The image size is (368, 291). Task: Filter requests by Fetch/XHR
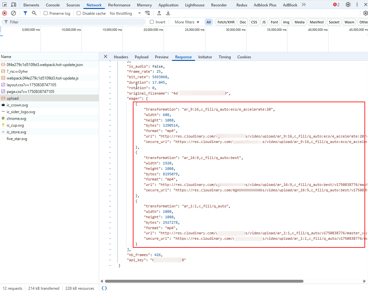coord(226,22)
